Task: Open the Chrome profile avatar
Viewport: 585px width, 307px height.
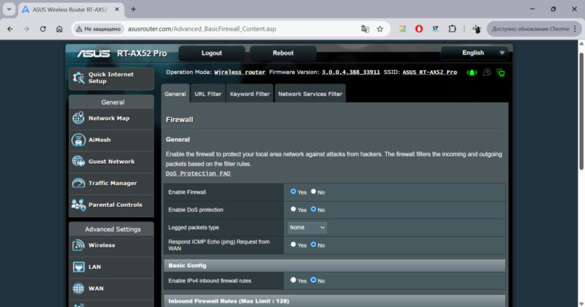Action: [x=477, y=29]
